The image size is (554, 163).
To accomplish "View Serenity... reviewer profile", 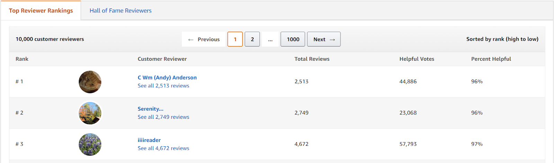I will (151, 109).
